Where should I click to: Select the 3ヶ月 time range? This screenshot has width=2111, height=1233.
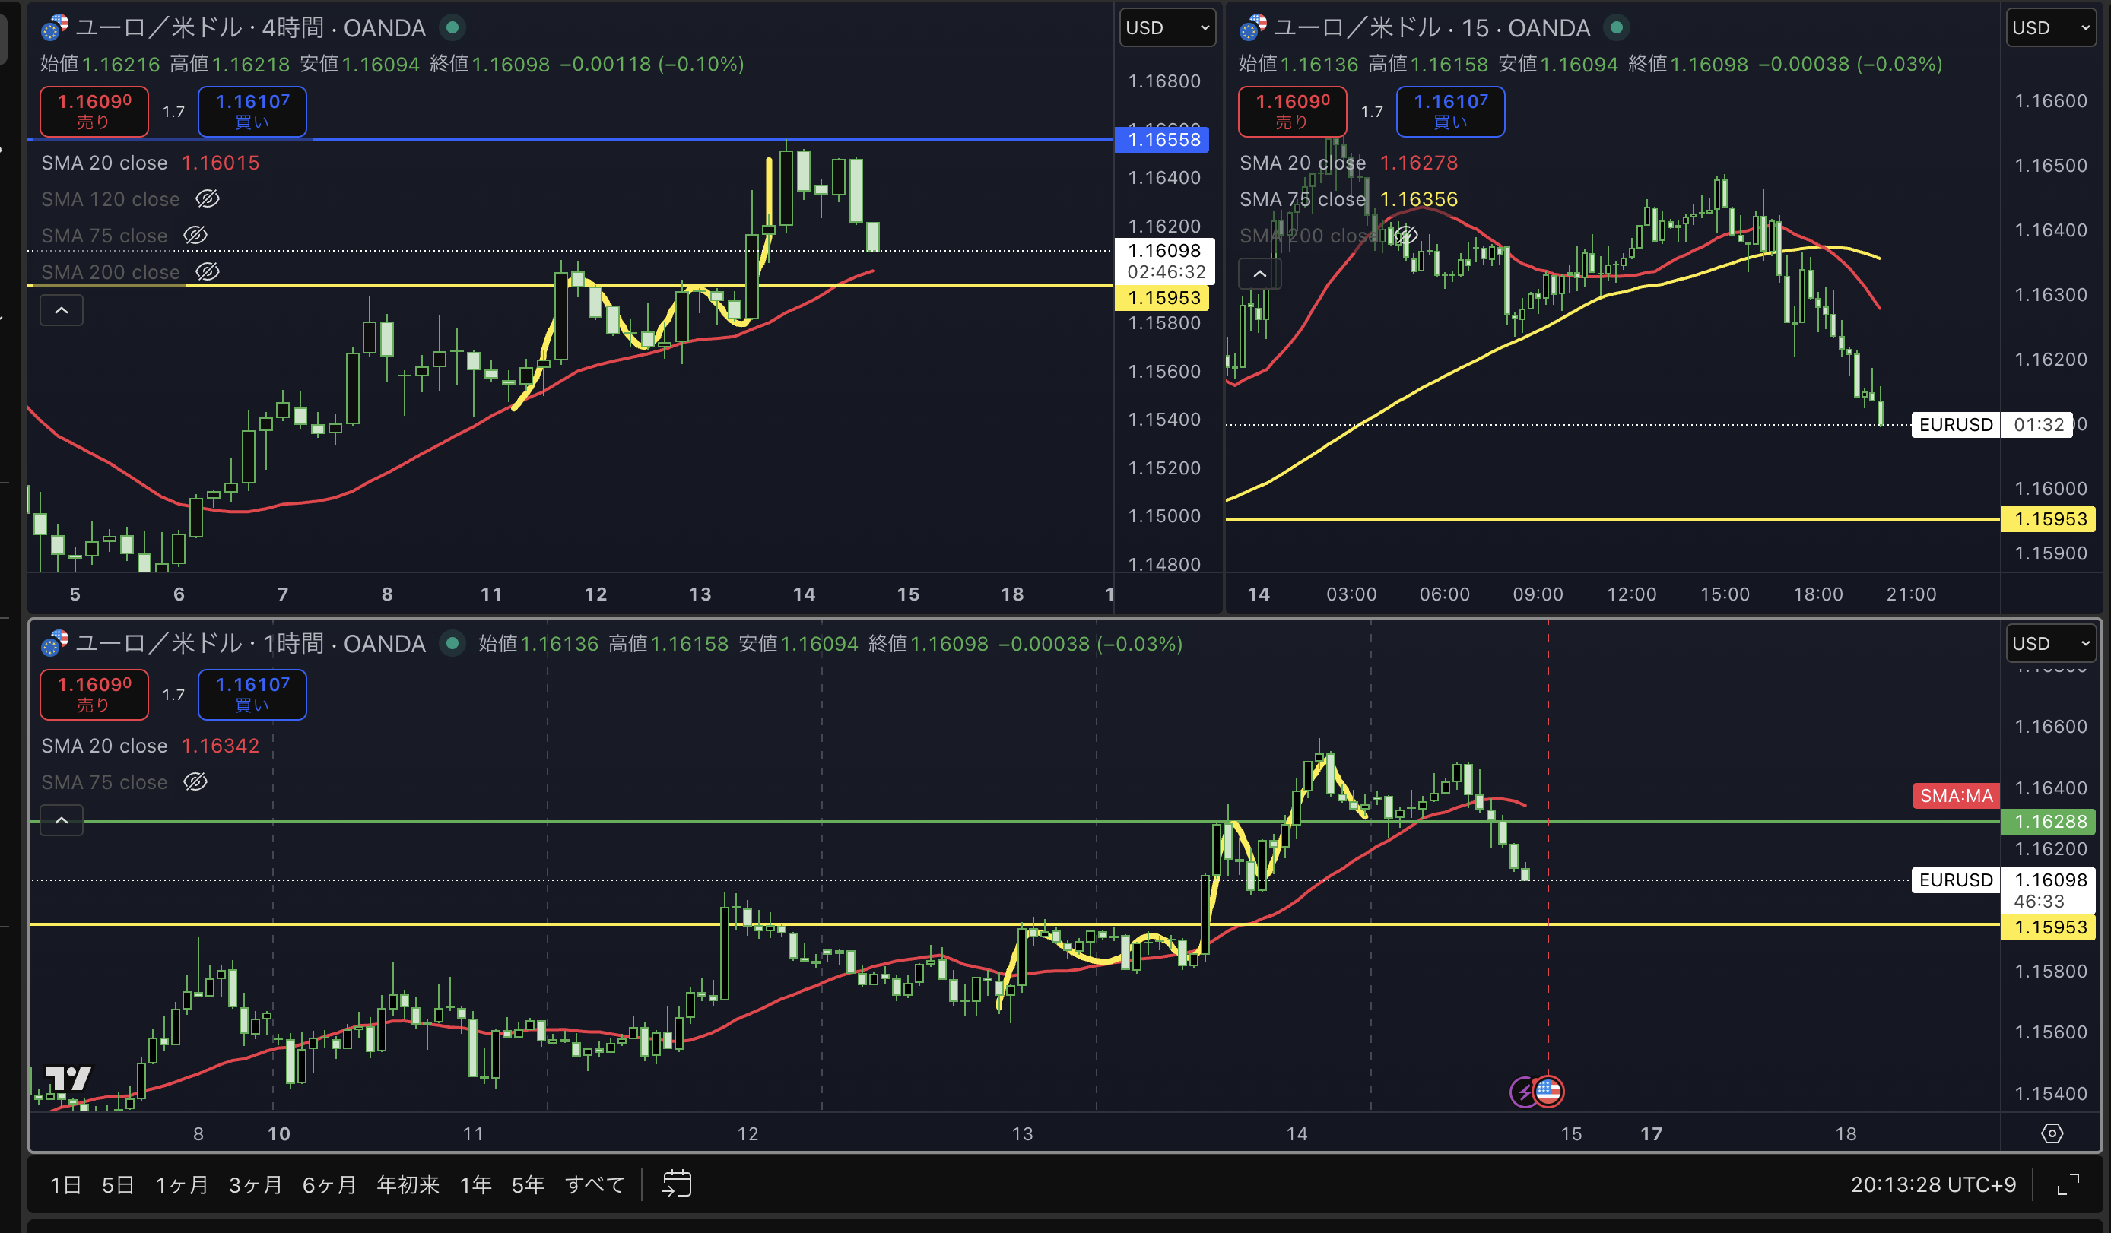[x=255, y=1184]
